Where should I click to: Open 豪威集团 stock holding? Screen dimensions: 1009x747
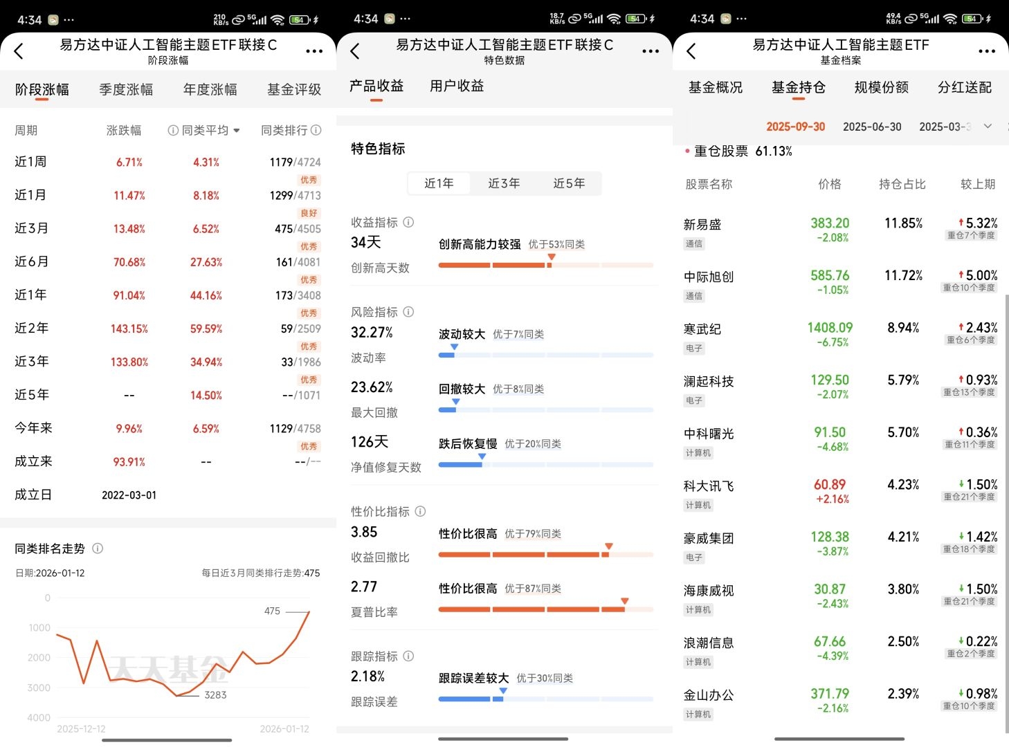tap(840, 546)
